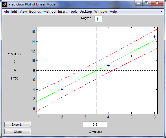Click the y-axis tick label 12
Screen dimensions: 166x138
[33, 51]
